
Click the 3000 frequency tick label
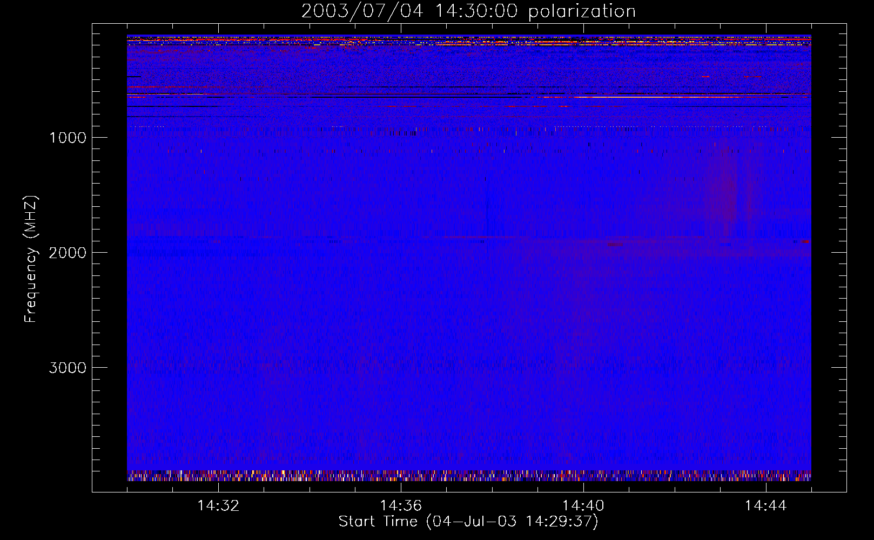(68, 367)
